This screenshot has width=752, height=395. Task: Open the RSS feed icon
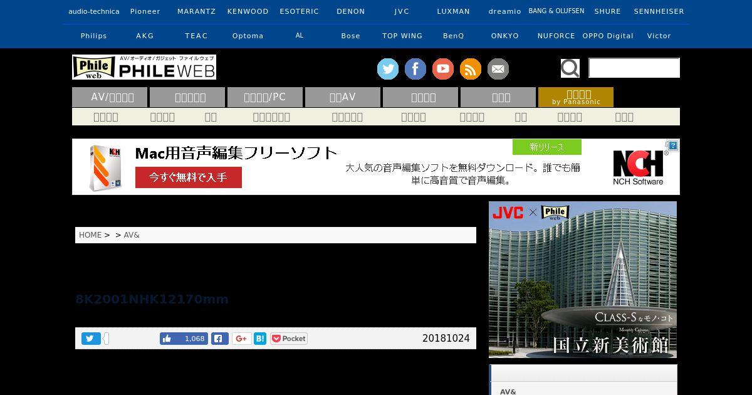click(471, 69)
